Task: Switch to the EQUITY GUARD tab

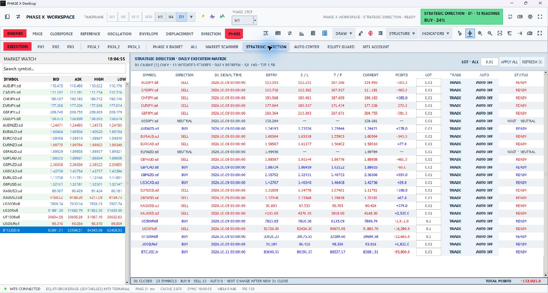Action: pos(341,47)
